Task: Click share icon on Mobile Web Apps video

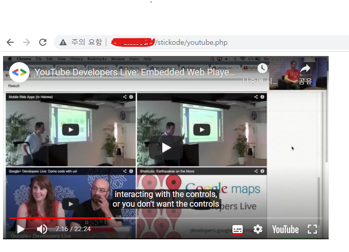Action: [125, 97]
